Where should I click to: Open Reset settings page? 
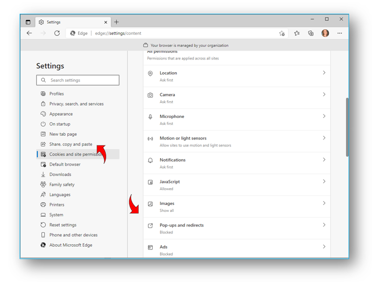(x=78, y=225)
